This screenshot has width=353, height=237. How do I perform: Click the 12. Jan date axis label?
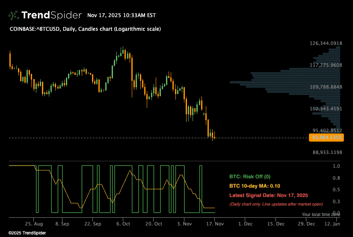pos(332,224)
